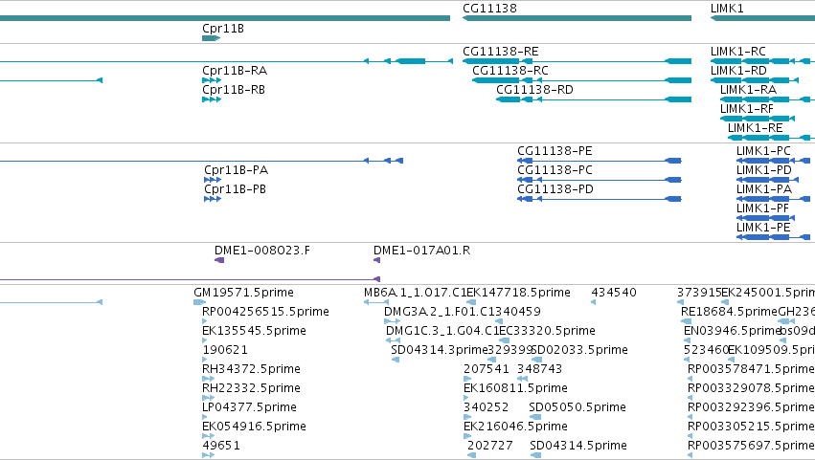Click the CG11138-PE protein label
The height and width of the screenshot is (460, 815).
(x=555, y=151)
